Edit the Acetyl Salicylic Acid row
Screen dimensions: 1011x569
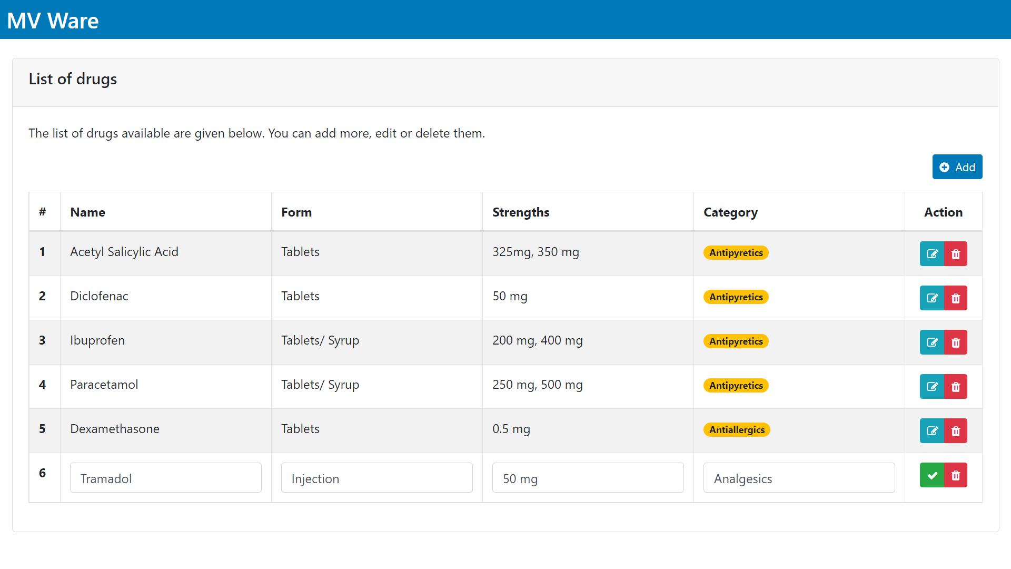tap(931, 253)
